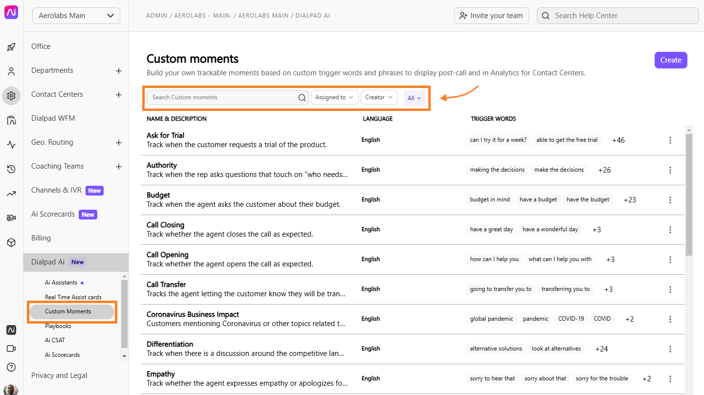
Task: Click the Create button
Action: 671,60
